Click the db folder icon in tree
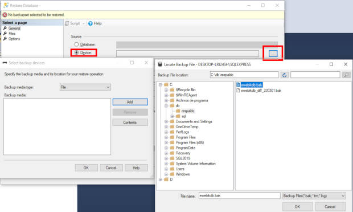Screen dimensions: 353x212 (x=172, y=105)
